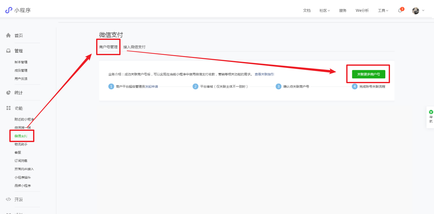Open 小程序插件 in sidebar

[22, 178]
